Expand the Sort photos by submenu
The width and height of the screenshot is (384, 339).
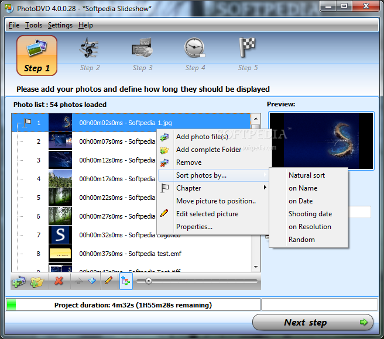pyautogui.click(x=214, y=175)
